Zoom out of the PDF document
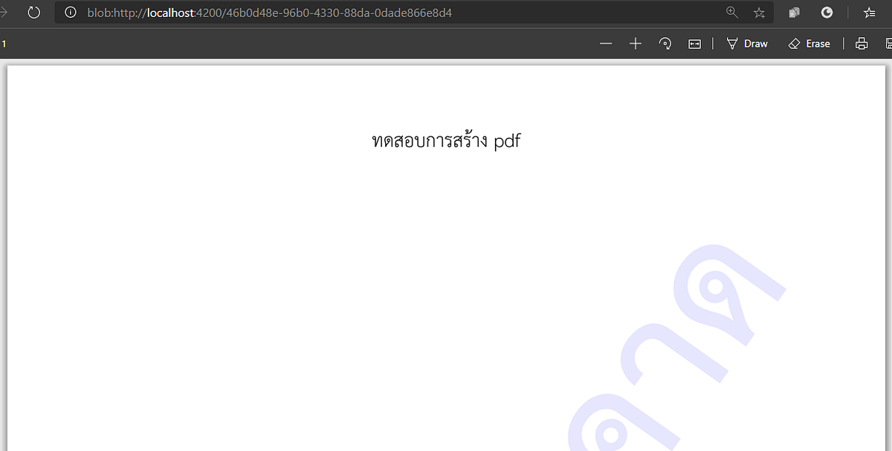This screenshot has width=892, height=451. click(x=606, y=43)
